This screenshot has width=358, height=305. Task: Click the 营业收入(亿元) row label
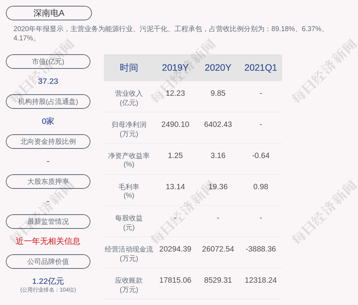pos(129,98)
